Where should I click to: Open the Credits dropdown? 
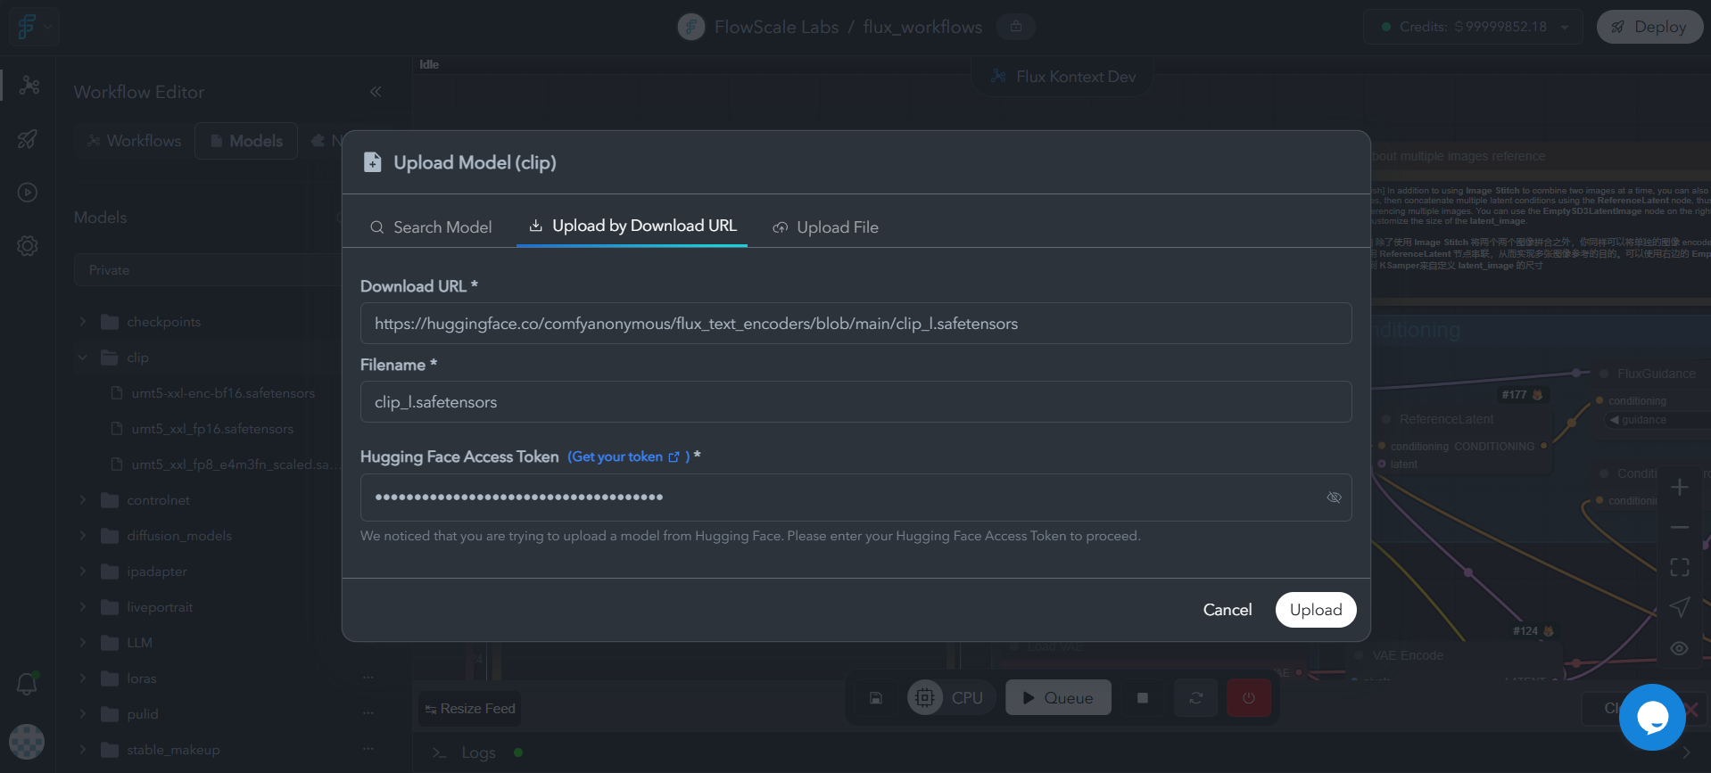(1473, 27)
